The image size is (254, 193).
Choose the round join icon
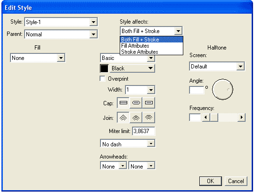click(x=136, y=117)
